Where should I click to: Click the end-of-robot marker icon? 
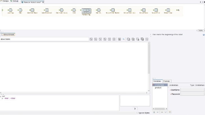pyautogui.click(x=178, y=10)
